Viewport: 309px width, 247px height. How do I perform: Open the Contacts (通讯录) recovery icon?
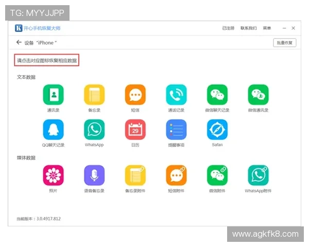click(x=53, y=95)
